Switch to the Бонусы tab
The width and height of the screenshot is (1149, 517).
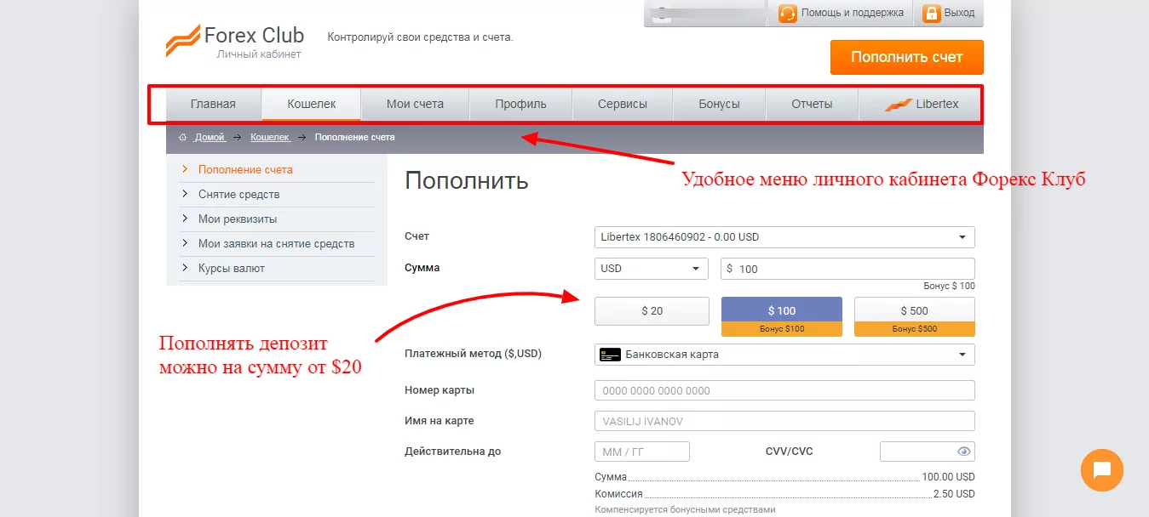click(x=720, y=105)
